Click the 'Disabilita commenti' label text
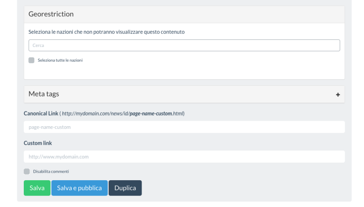The image size is (364, 207). tap(51, 171)
